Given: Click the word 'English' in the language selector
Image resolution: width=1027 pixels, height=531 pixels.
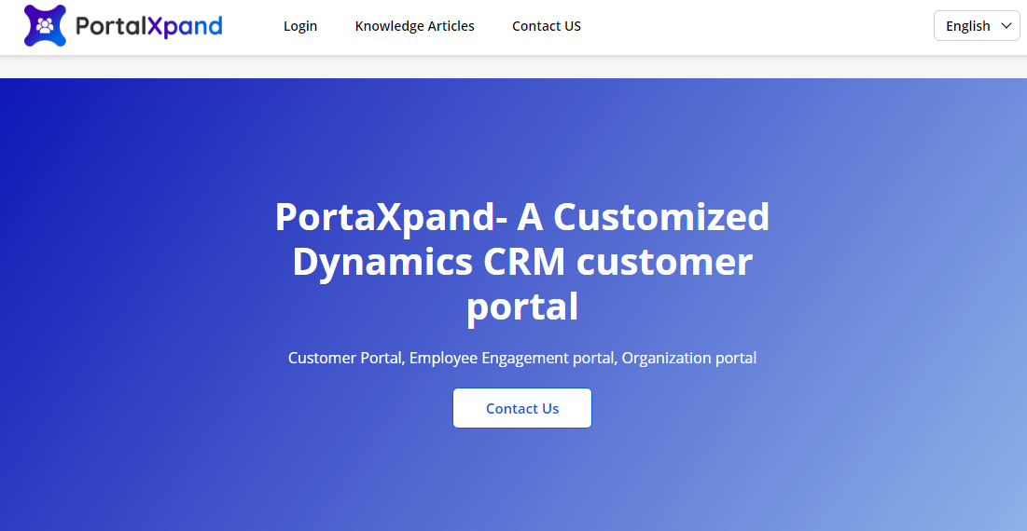Looking at the screenshot, I should tap(967, 26).
